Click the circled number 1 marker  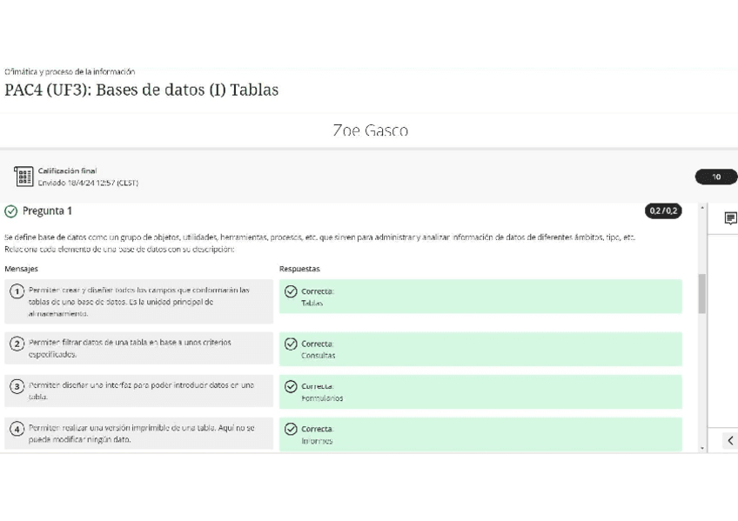tap(17, 291)
